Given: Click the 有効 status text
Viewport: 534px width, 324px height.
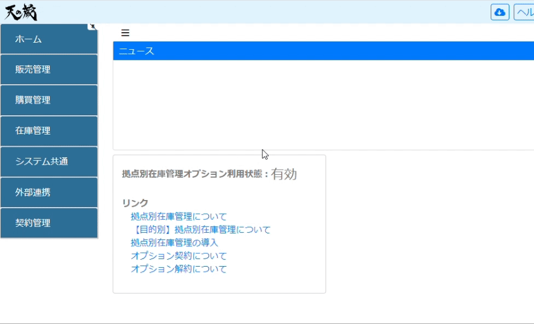Looking at the screenshot, I should 283,174.
